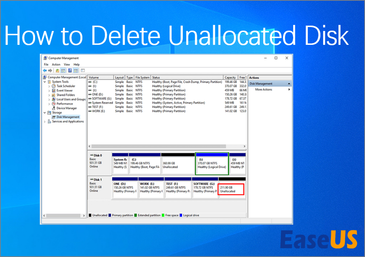The height and width of the screenshot is (257, 365).
Task: Click the Back arrow in the toolbar
Action: [x=45, y=71]
